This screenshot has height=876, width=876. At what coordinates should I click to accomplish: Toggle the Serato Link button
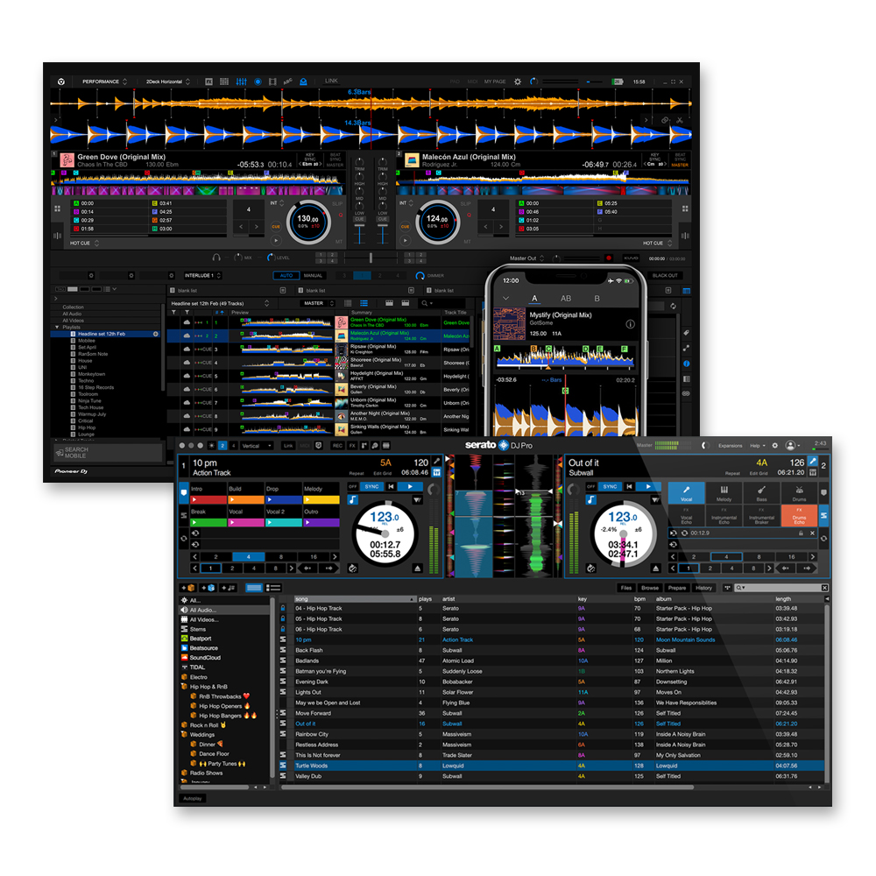[288, 446]
